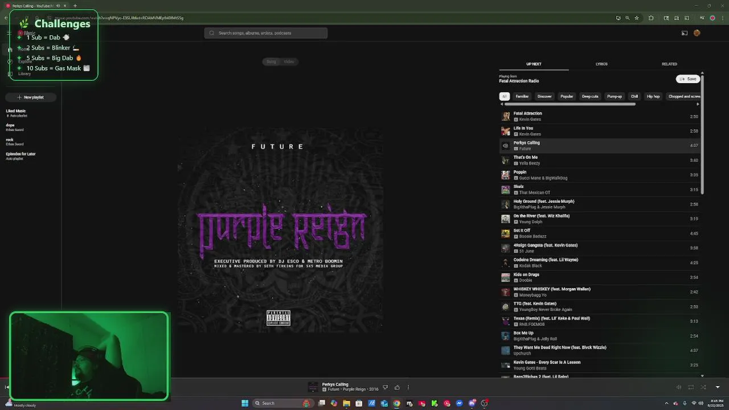Open Messenger from the taskbar
Viewport: 729px width, 410px height.
tap(459, 403)
